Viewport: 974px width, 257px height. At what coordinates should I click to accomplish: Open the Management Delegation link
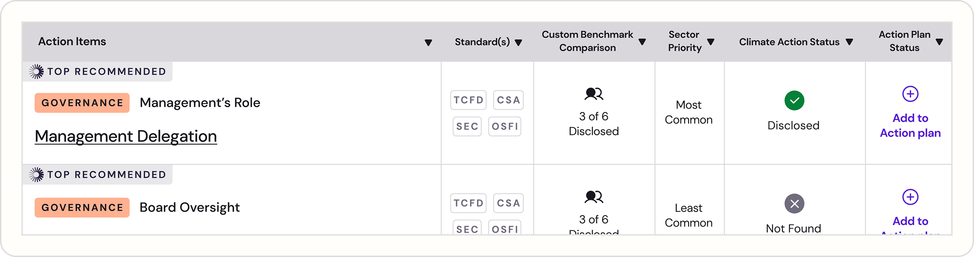(x=126, y=137)
